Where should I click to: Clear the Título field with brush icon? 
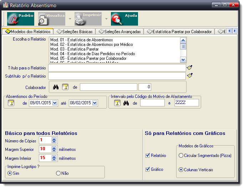tap(189, 68)
